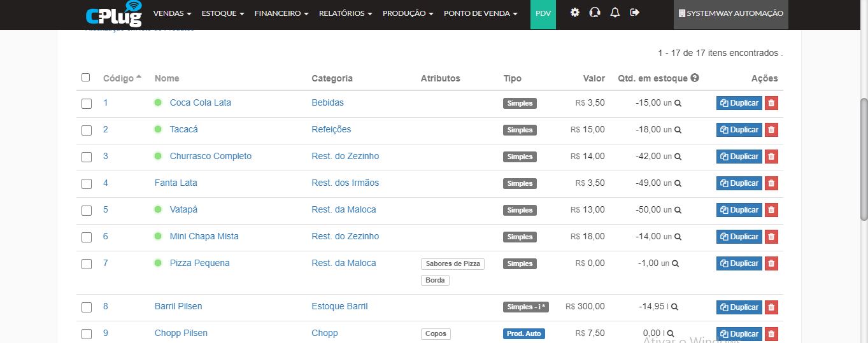The width and height of the screenshot is (868, 343).
Task: Click the stock quantity help icon
Action: (x=695, y=78)
